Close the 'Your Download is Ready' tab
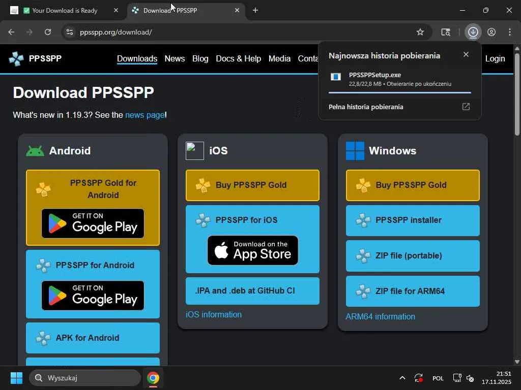Viewport: 521px width, 390px height. coord(116,10)
